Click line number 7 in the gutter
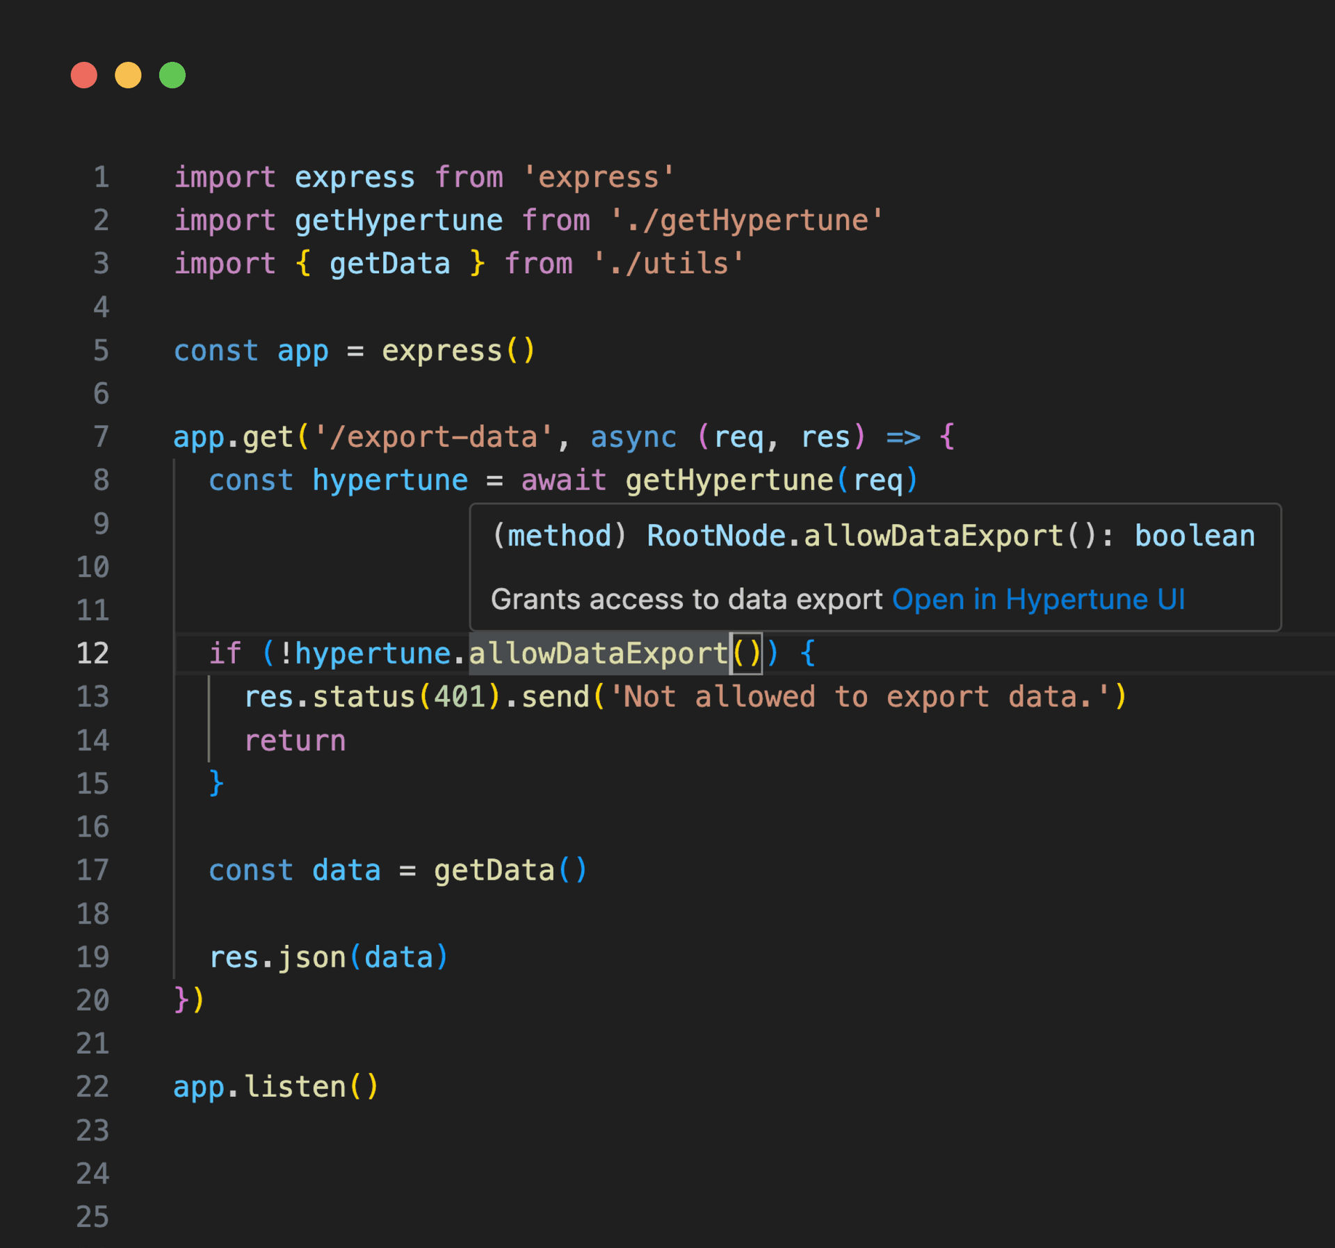The image size is (1335, 1248). pyautogui.click(x=101, y=437)
